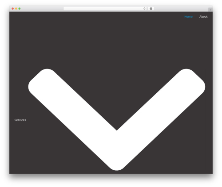The width and height of the screenshot is (222, 187).
Task: Click the empty browser title bar area
Action: click(41, 8)
